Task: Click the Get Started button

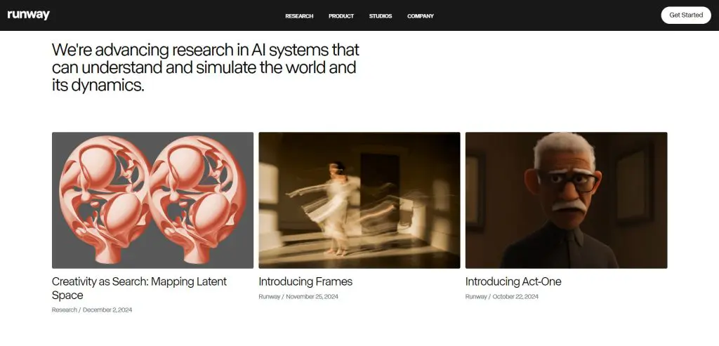Action: [x=686, y=15]
